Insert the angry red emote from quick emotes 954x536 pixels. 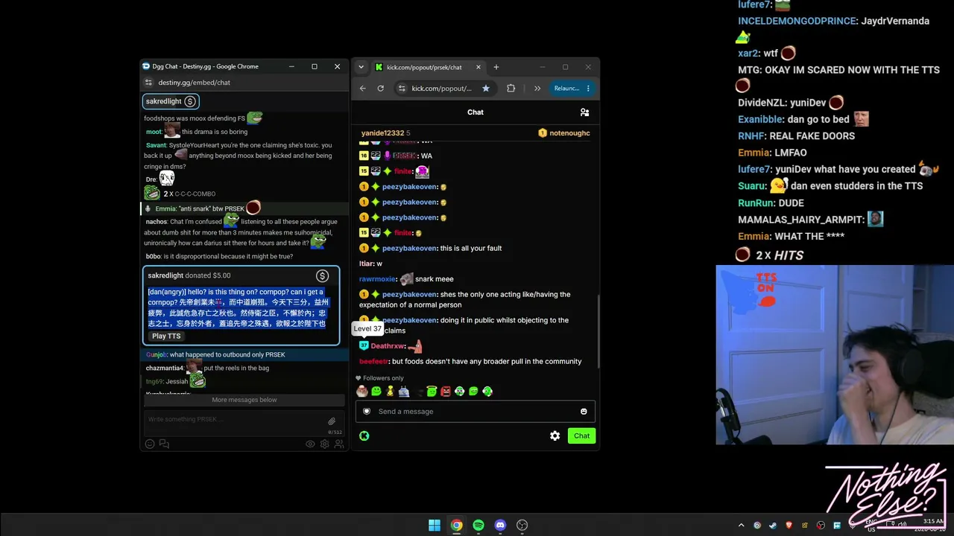click(x=446, y=391)
